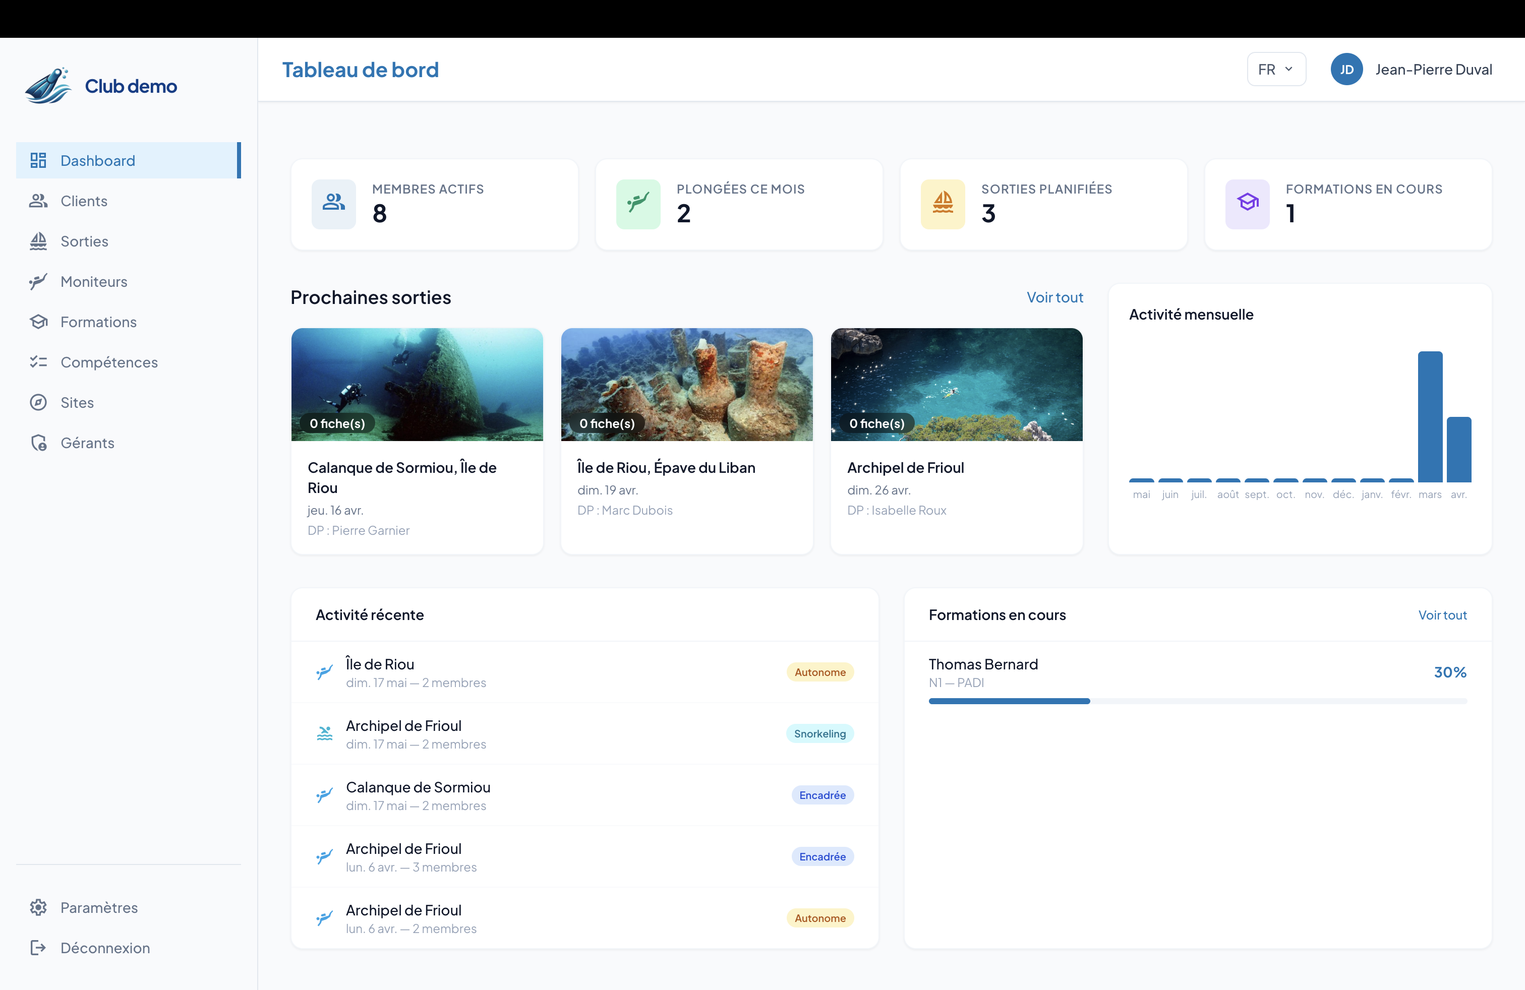Click the snorkeling icon beside Archipel de Frioul
1525x990 pixels.
coord(325,733)
